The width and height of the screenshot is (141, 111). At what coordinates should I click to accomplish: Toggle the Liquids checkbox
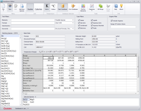92,20
